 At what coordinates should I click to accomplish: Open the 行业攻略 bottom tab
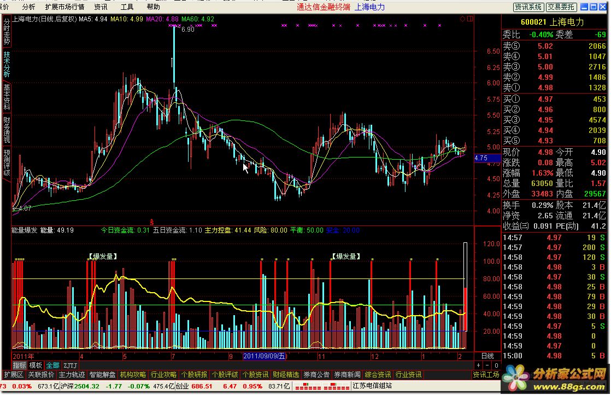(163, 375)
